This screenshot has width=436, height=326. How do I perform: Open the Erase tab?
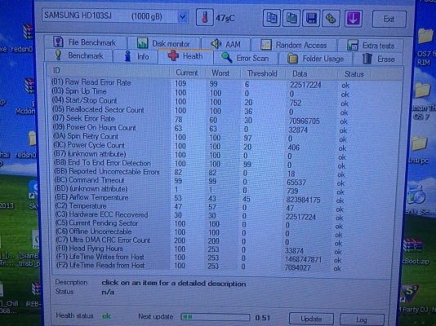click(x=379, y=59)
